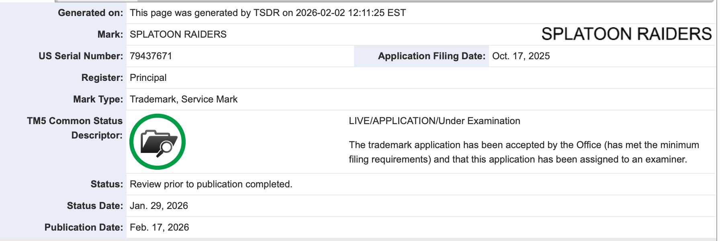Click the Application Filing Date label

point(432,56)
